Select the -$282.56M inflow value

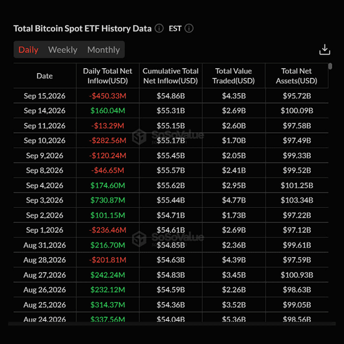108,140
